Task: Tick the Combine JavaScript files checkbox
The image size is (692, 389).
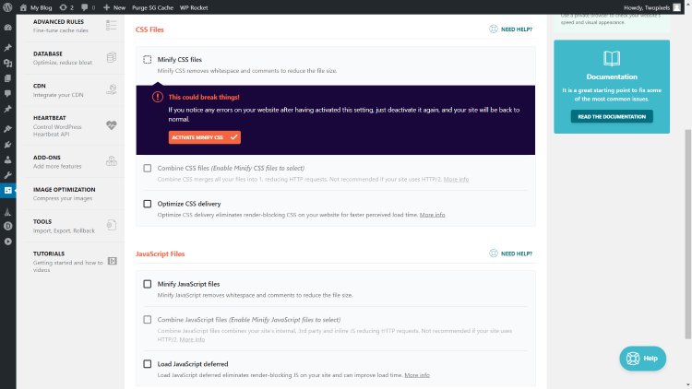Action: point(148,320)
